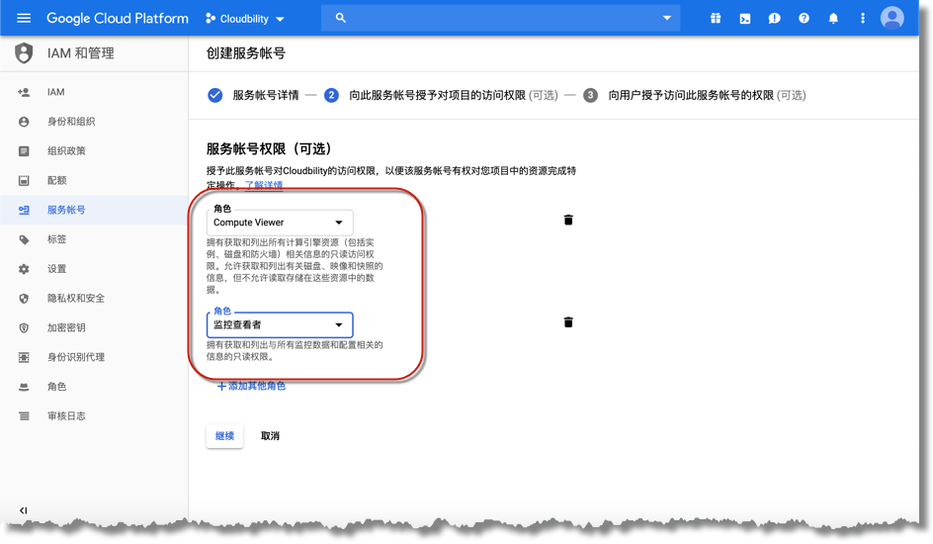Open 隐私权和安全 in the sidebar
This screenshot has height=544, width=933.
click(94, 298)
